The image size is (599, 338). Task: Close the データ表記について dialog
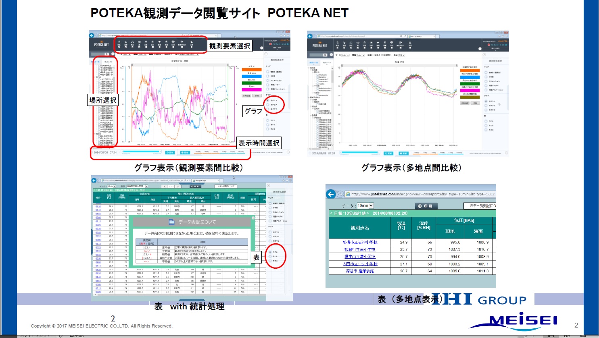pyautogui.click(x=253, y=218)
